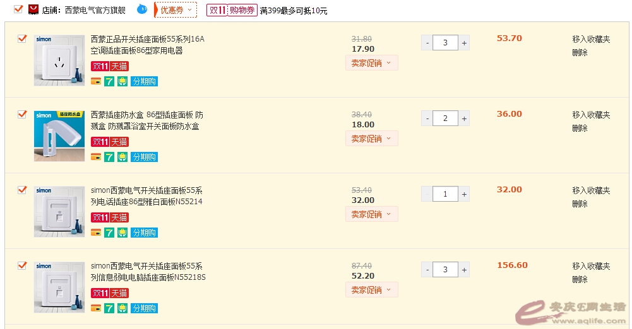This screenshot has height=329, width=632.
Task: Decrease quantity of the waterproof box with minus
Action: coord(427,118)
